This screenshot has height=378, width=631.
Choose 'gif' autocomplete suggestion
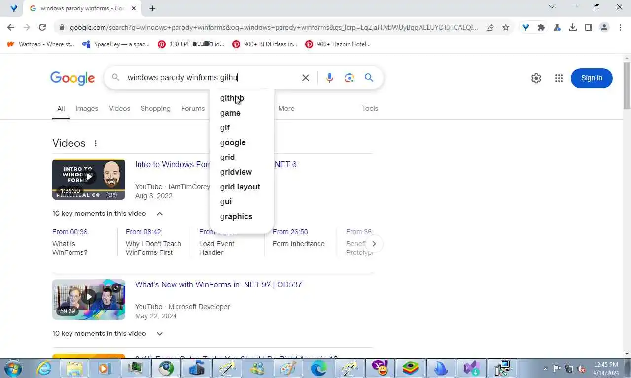coord(242,127)
